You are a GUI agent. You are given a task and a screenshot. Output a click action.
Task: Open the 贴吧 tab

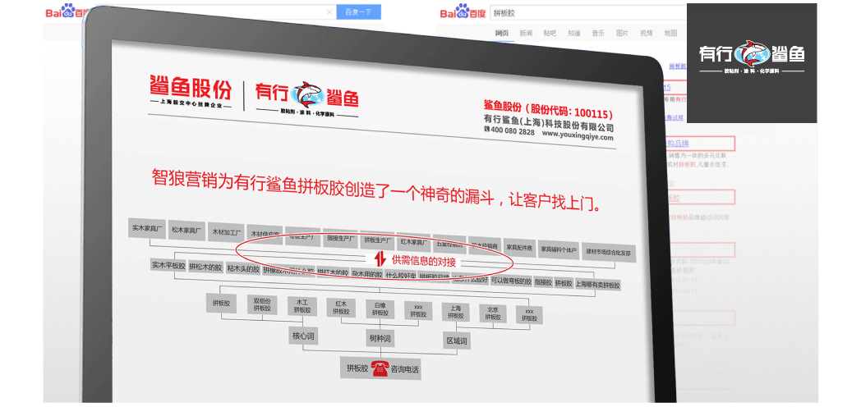[550, 33]
